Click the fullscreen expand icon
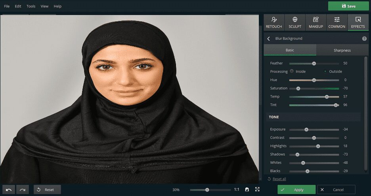 (257, 189)
